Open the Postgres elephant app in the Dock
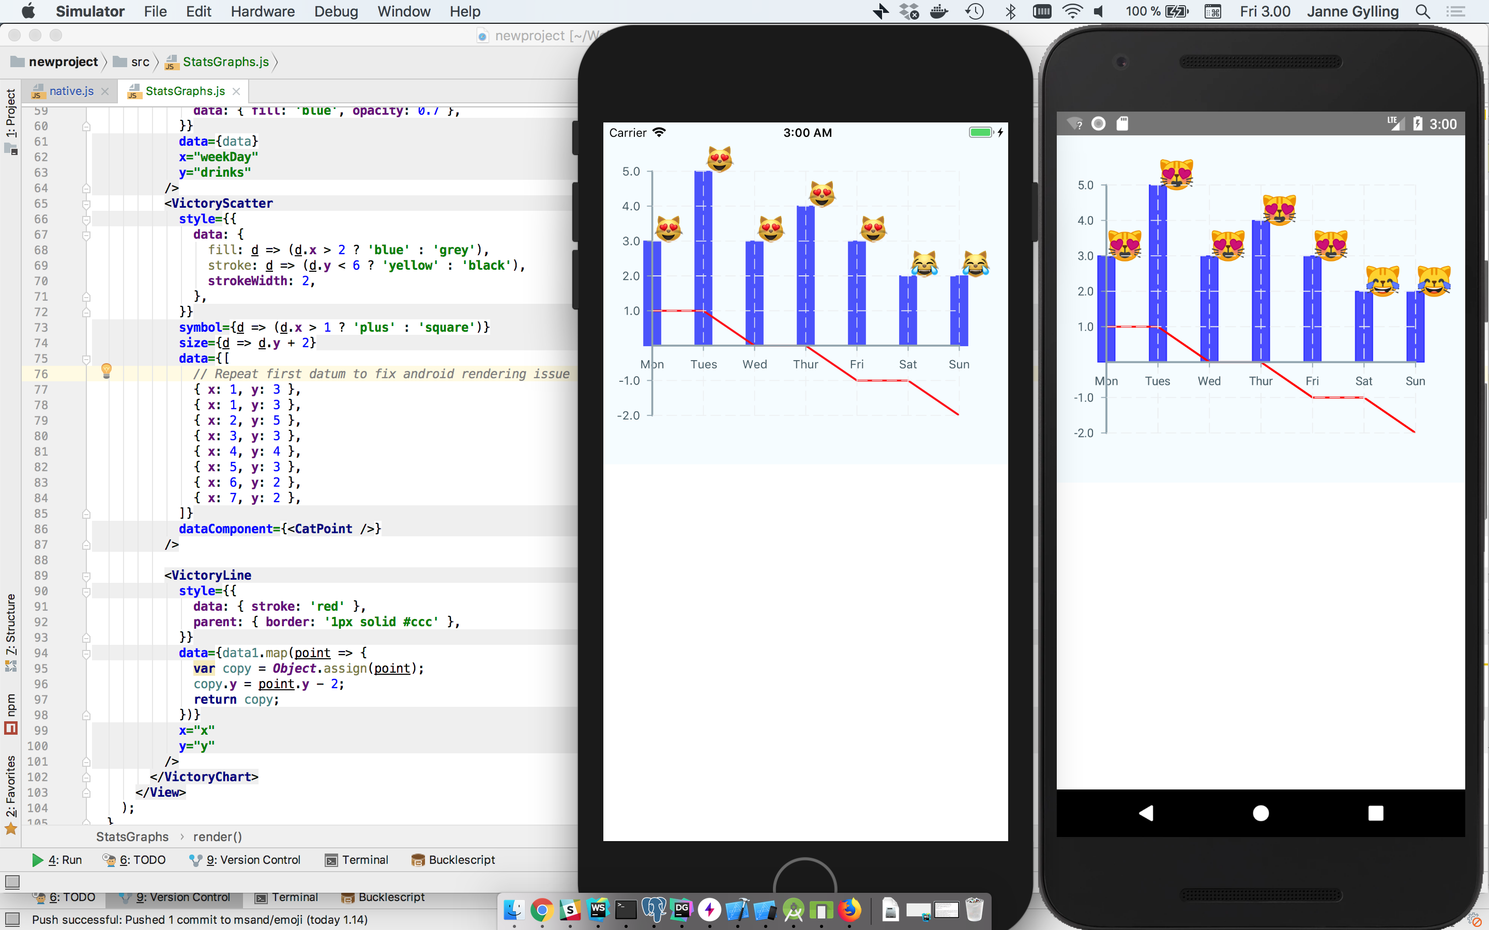 click(x=654, y=909)
